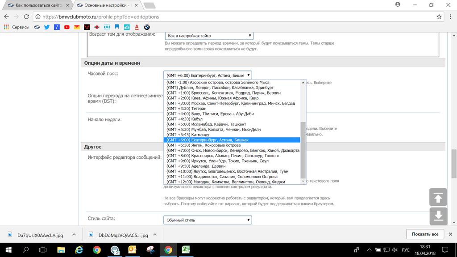Screen dimensions: 457x257
Task: Click the Показать все downloads button
Action: (x=425, y=234)
